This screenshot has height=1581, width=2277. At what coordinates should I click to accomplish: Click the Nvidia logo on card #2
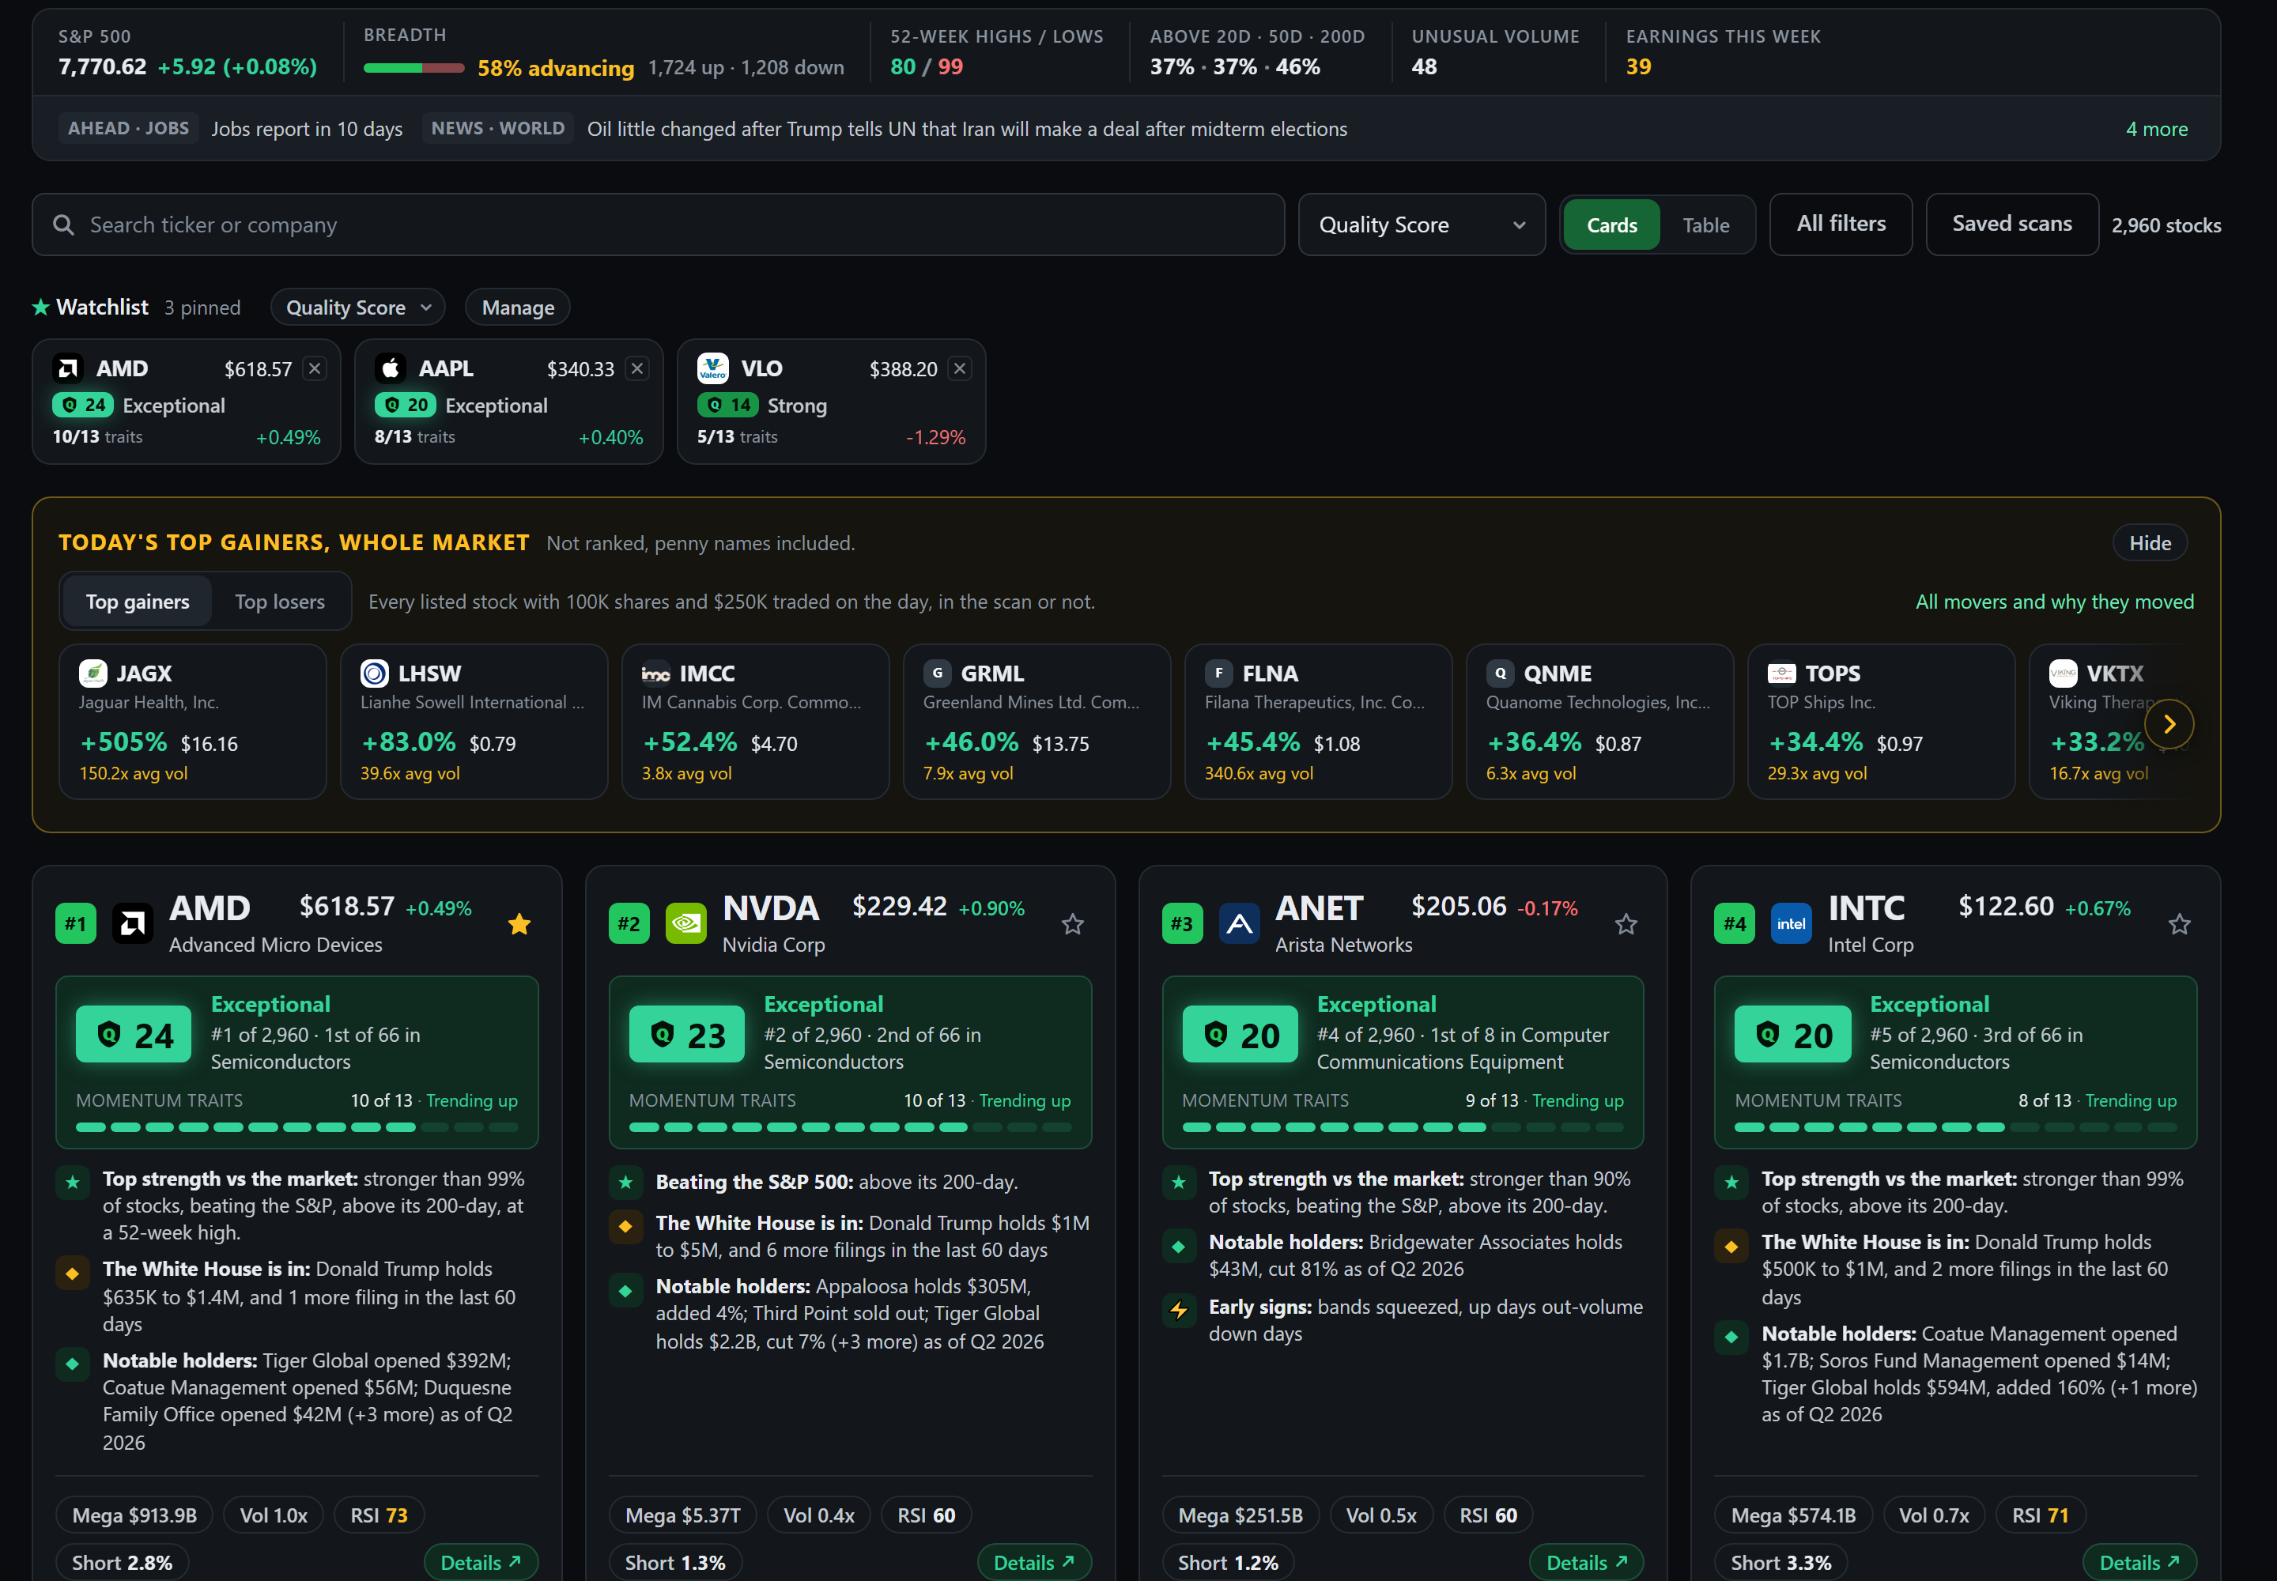click(685, 923)
